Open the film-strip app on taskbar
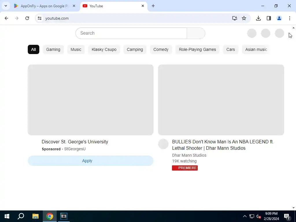This screenshot has height=222, width=296. click(x=64, y=216)
